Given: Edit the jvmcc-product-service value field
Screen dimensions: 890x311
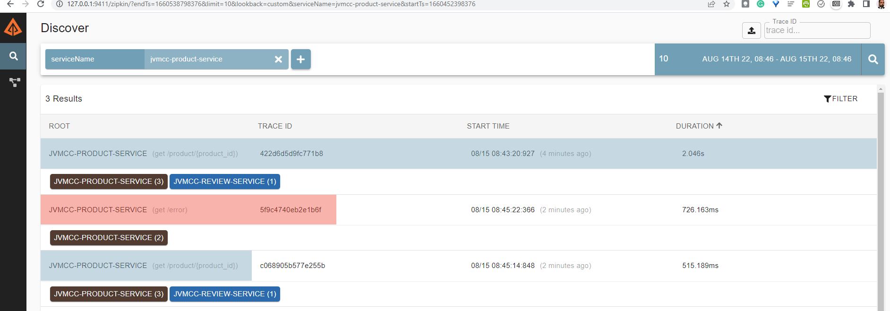Looking at the screenshot, I should tap(208, 59).
